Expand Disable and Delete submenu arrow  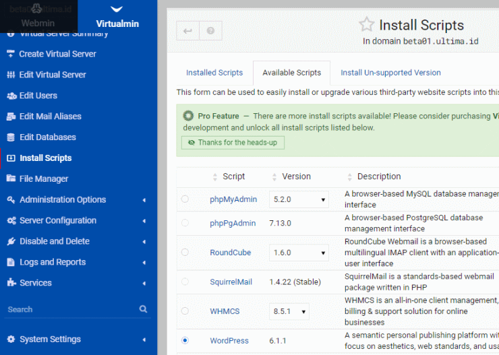(144, 242)
